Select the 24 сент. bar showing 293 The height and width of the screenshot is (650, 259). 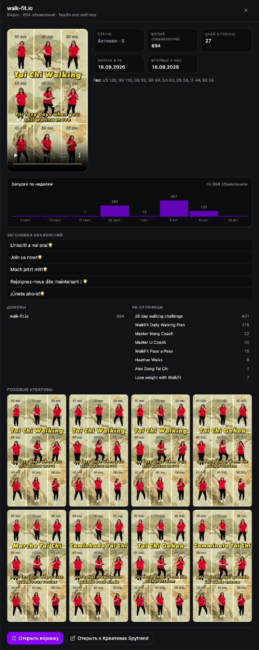(115, 211)
